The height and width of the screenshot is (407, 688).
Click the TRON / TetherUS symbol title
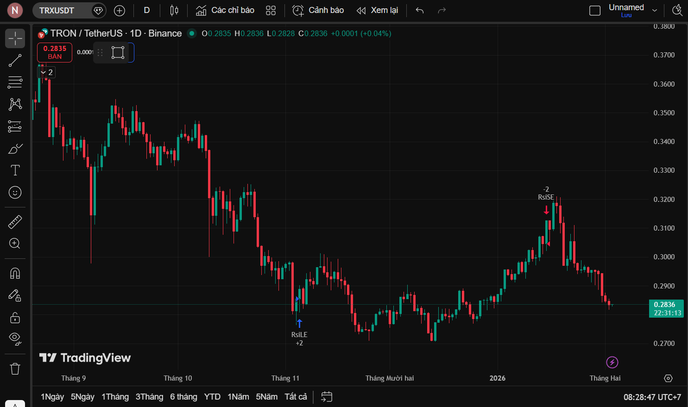(x=116, y=33)
